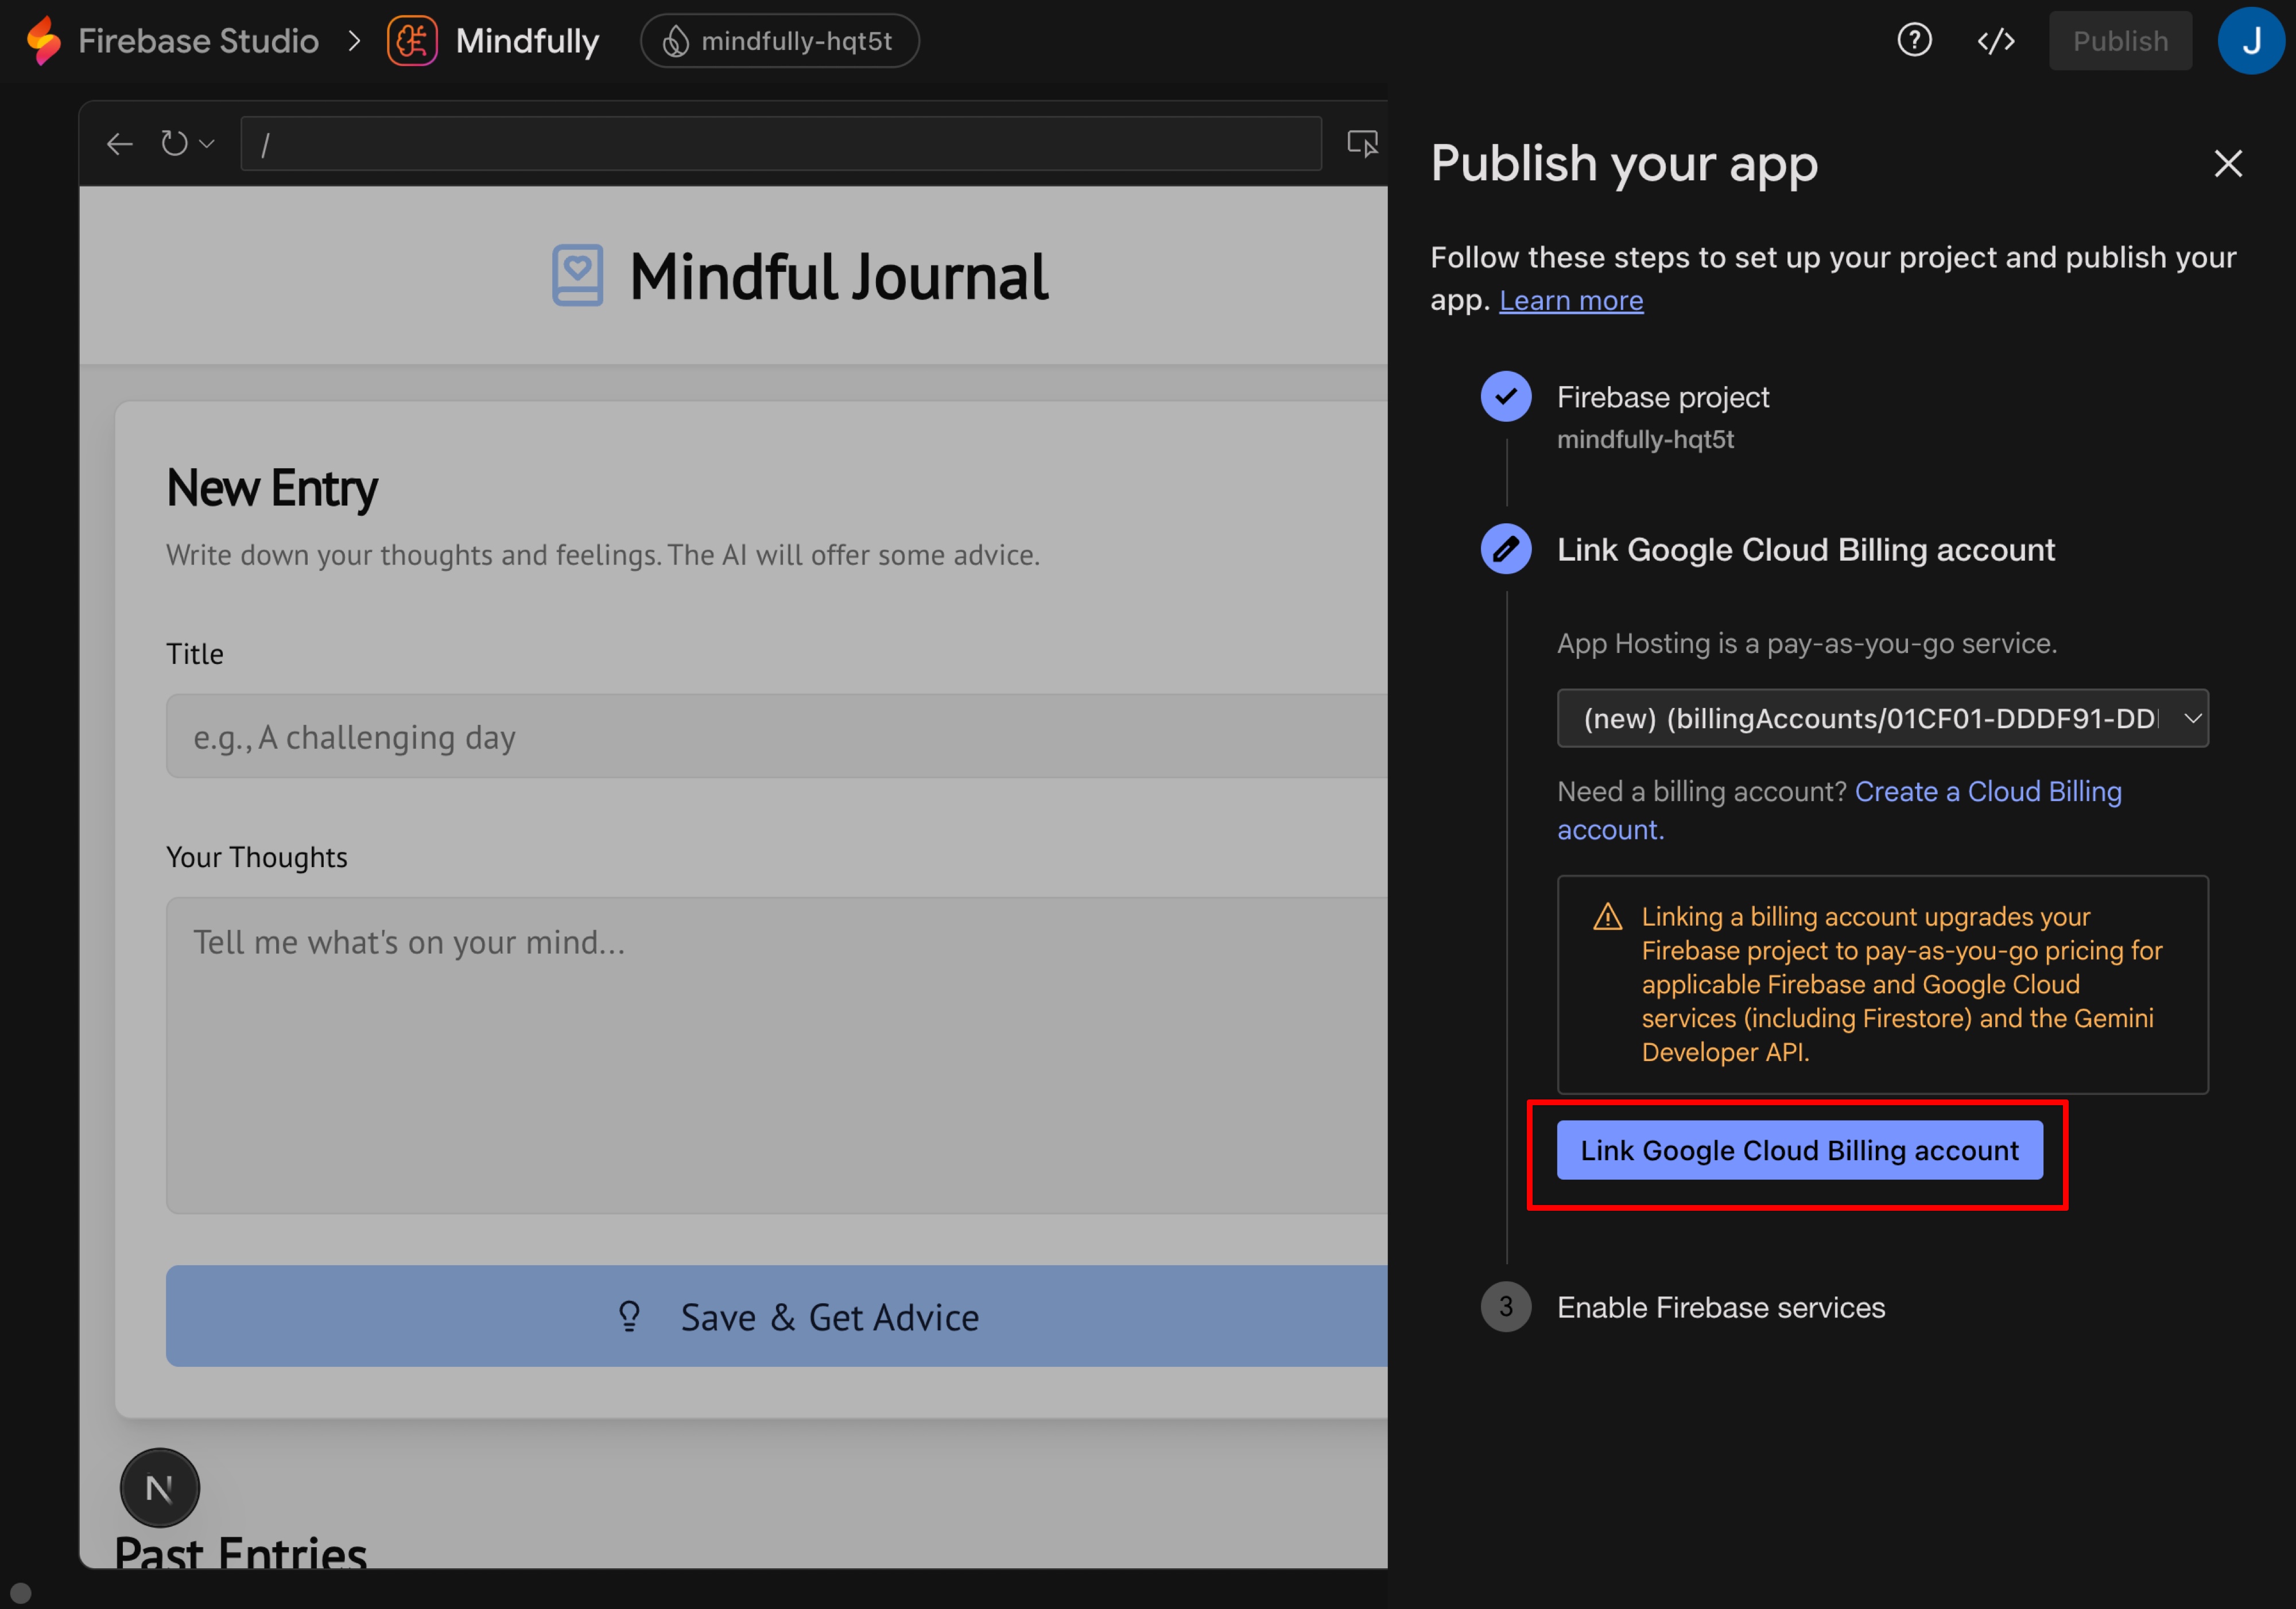Open the Next.js N dev indicator
This screenshot has height=1609, width=2296.
pos(160,1487)
